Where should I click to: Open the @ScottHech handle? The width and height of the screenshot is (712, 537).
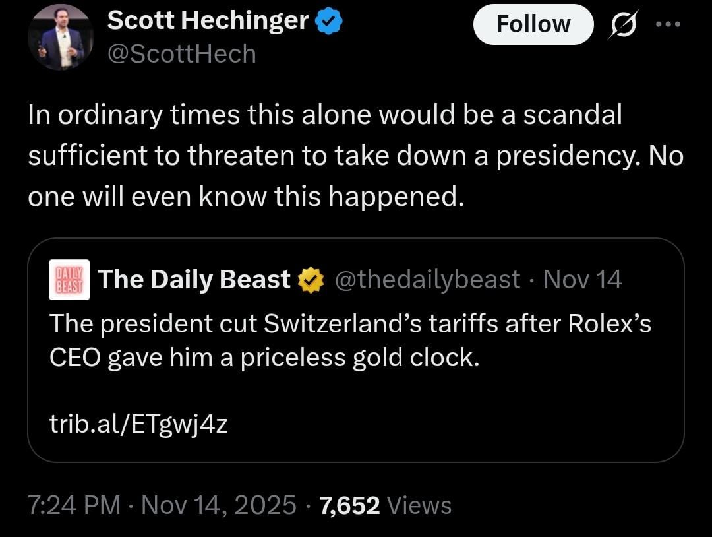click(181, 53)
